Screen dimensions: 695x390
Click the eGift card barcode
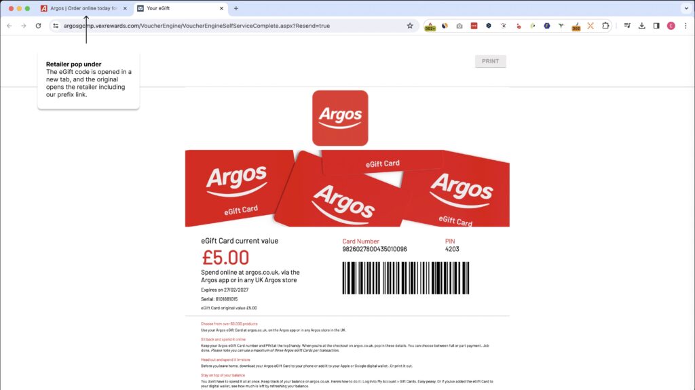(406, 278)
